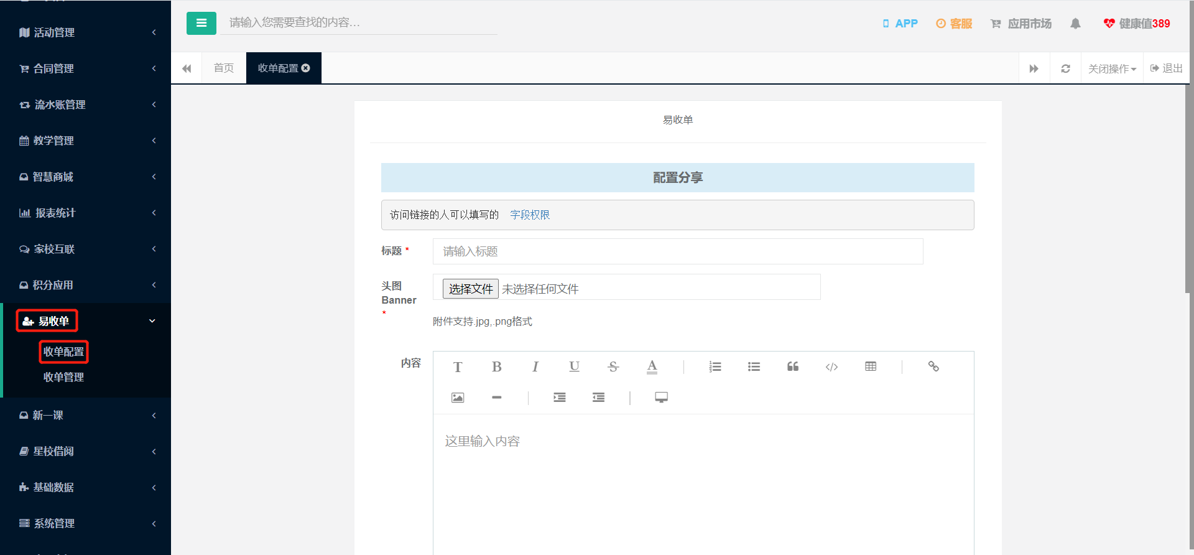Increase indent in editor
The image size is (1194, 555).
[560, 398]
